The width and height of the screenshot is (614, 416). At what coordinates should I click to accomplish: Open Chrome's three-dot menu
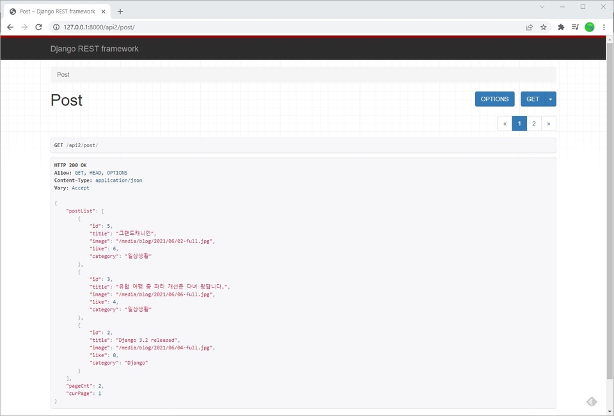604,27
